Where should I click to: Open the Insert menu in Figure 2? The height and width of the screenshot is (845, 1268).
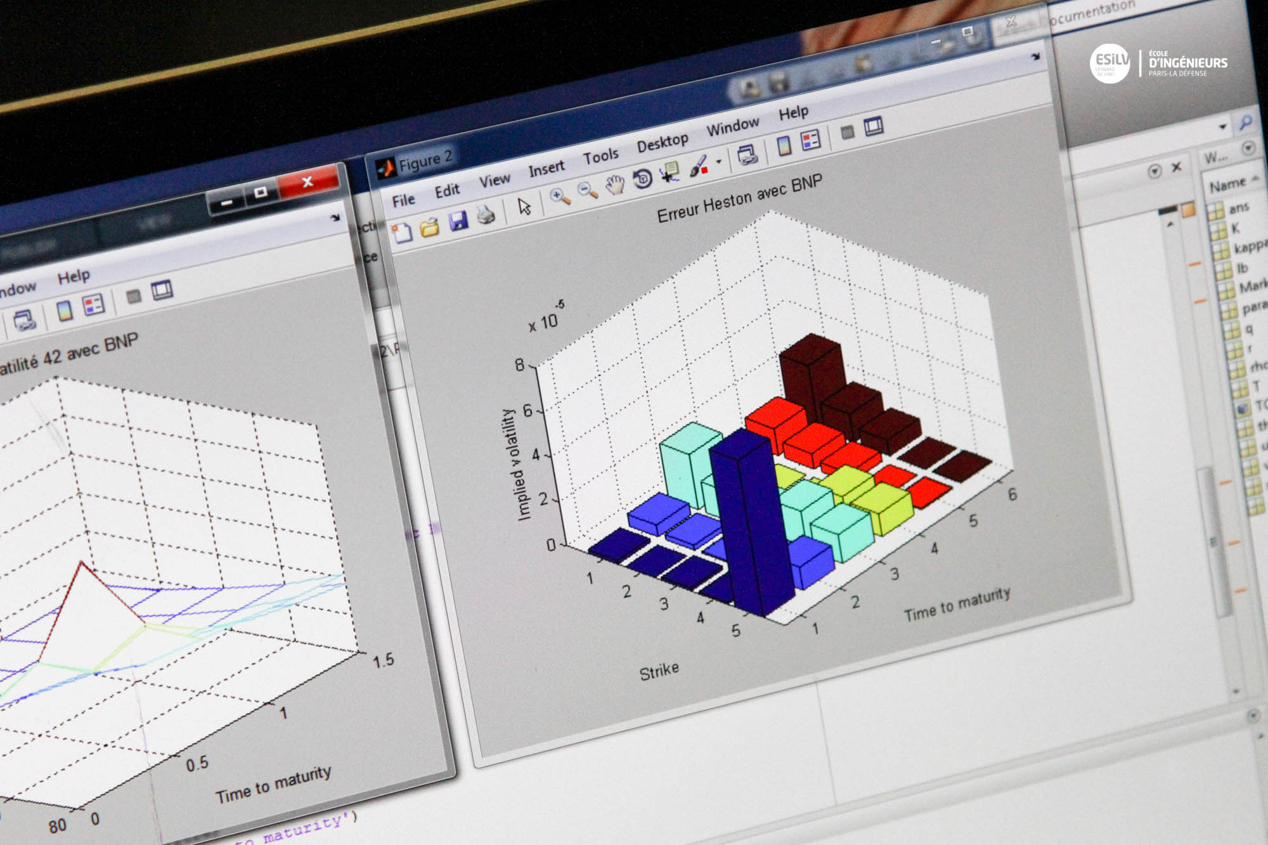546,169
